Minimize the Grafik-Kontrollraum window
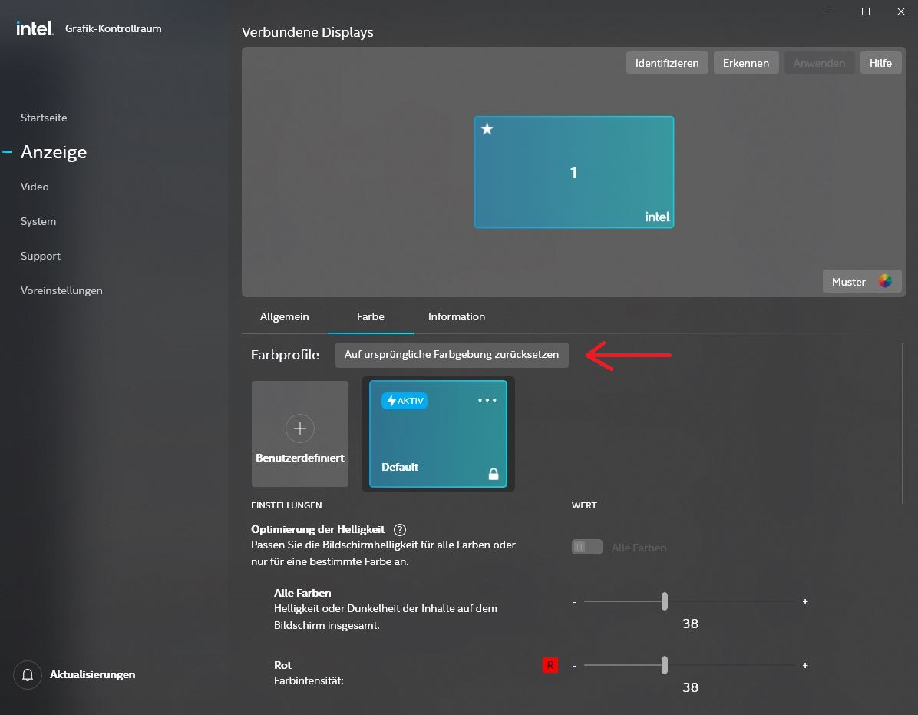 pyautogui.click(x=830, y=12)
